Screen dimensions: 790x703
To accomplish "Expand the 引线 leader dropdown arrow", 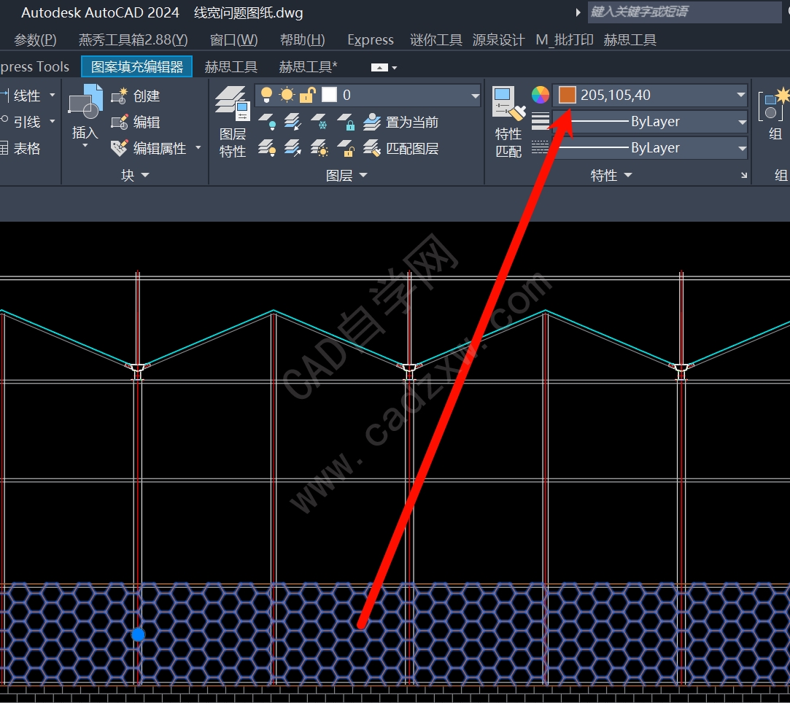I will pyautogui.click(x=53, y=121).
